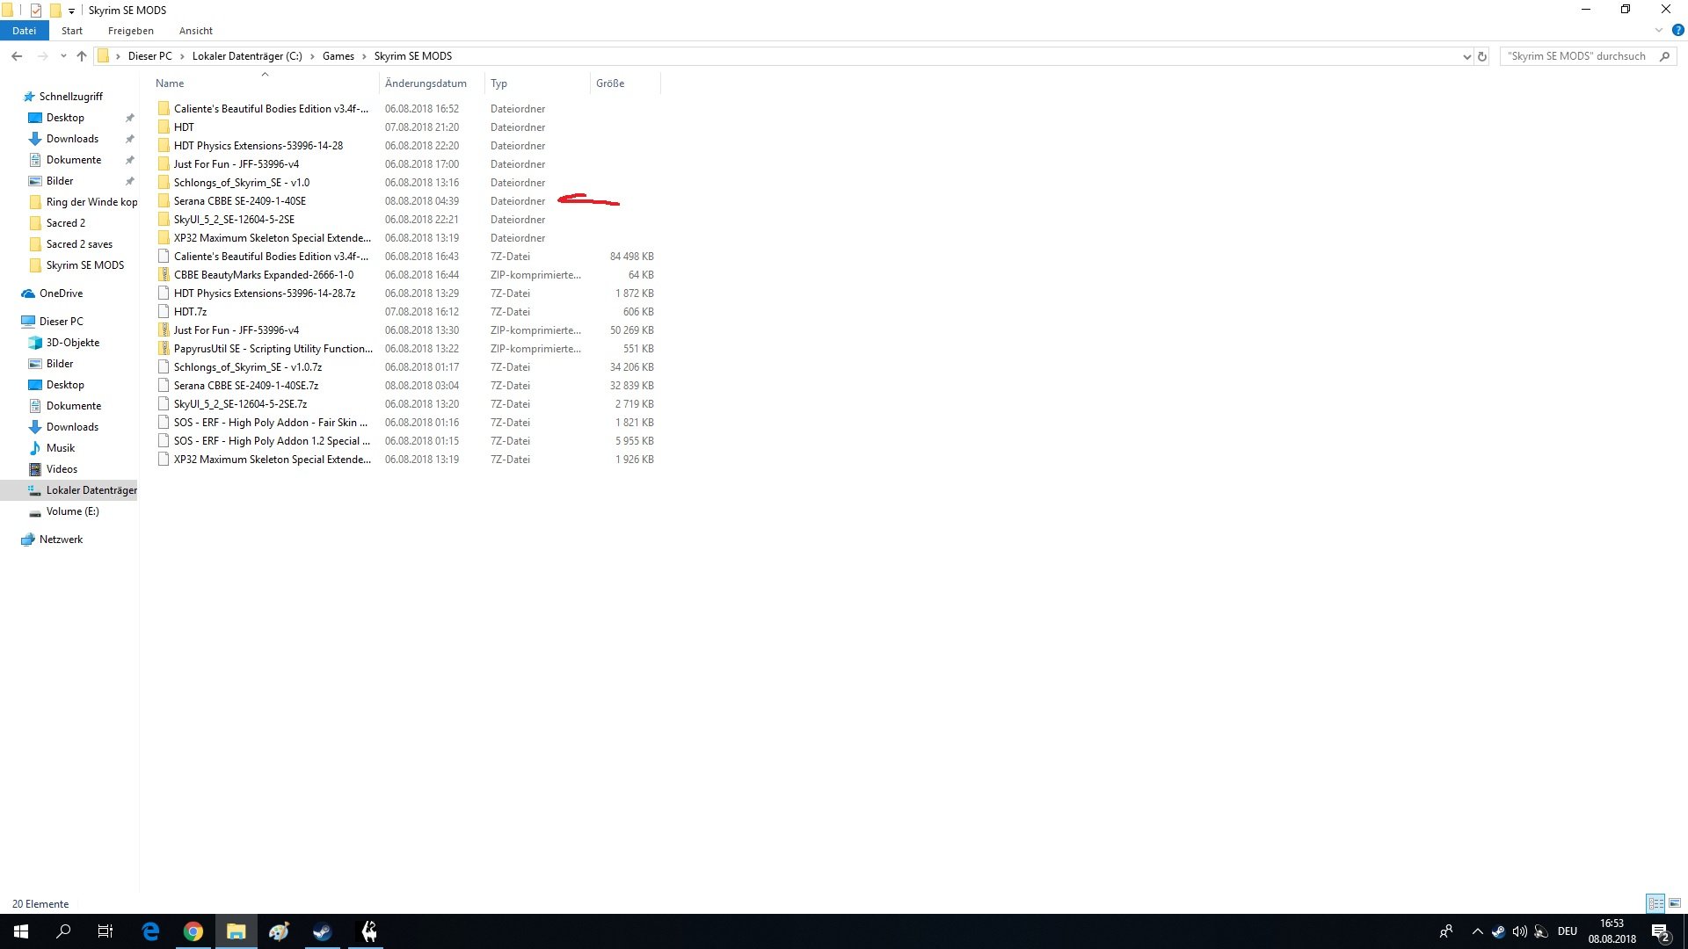Switch to the Freigeben ribbon tab
The width and height of the screenshot is (1688, 949).
point(131,31)
